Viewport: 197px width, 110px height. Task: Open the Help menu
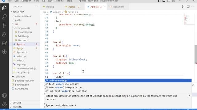[x=70, y=1]
